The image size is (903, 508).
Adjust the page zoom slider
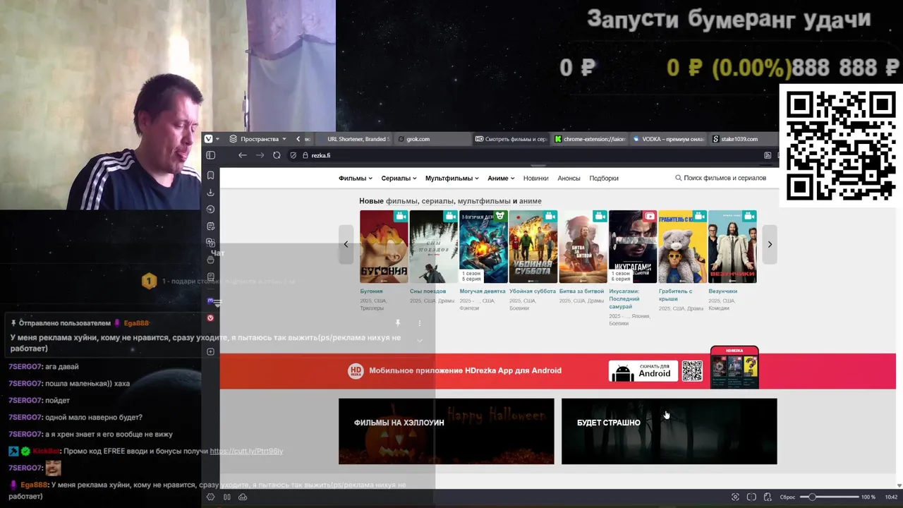coord(830,497)
